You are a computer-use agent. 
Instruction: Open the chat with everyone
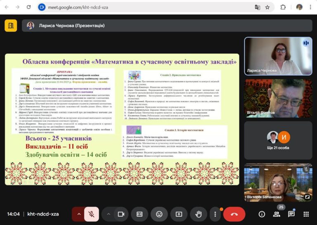pos(291,214)
